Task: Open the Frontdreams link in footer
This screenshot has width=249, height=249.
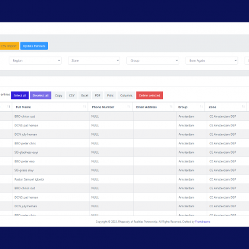Action: click(x=202, y=222)
